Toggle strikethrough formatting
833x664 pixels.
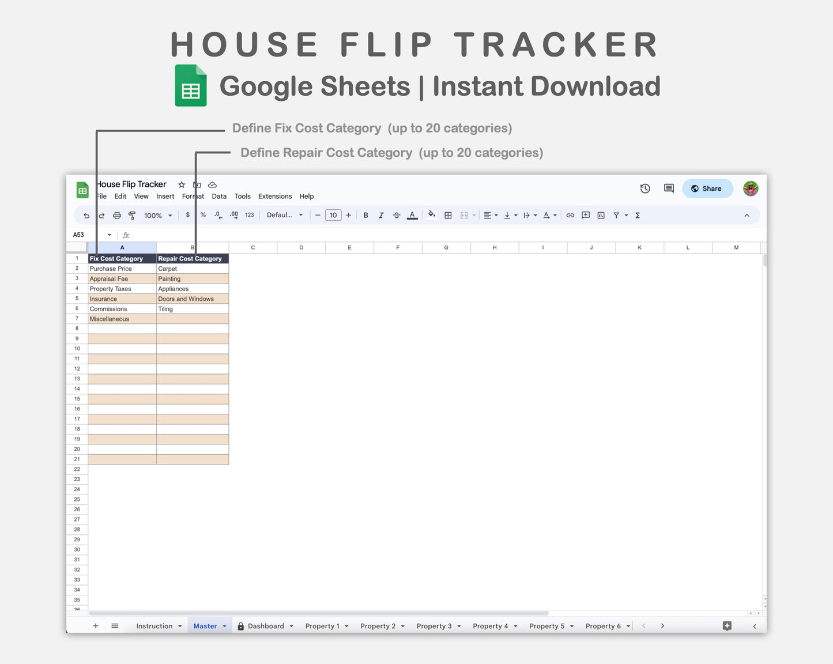397,215
